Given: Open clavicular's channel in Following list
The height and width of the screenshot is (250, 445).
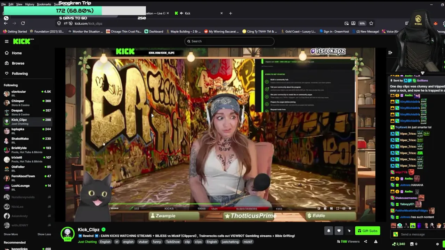Looking at the screenshot, I should click(27, 93).
